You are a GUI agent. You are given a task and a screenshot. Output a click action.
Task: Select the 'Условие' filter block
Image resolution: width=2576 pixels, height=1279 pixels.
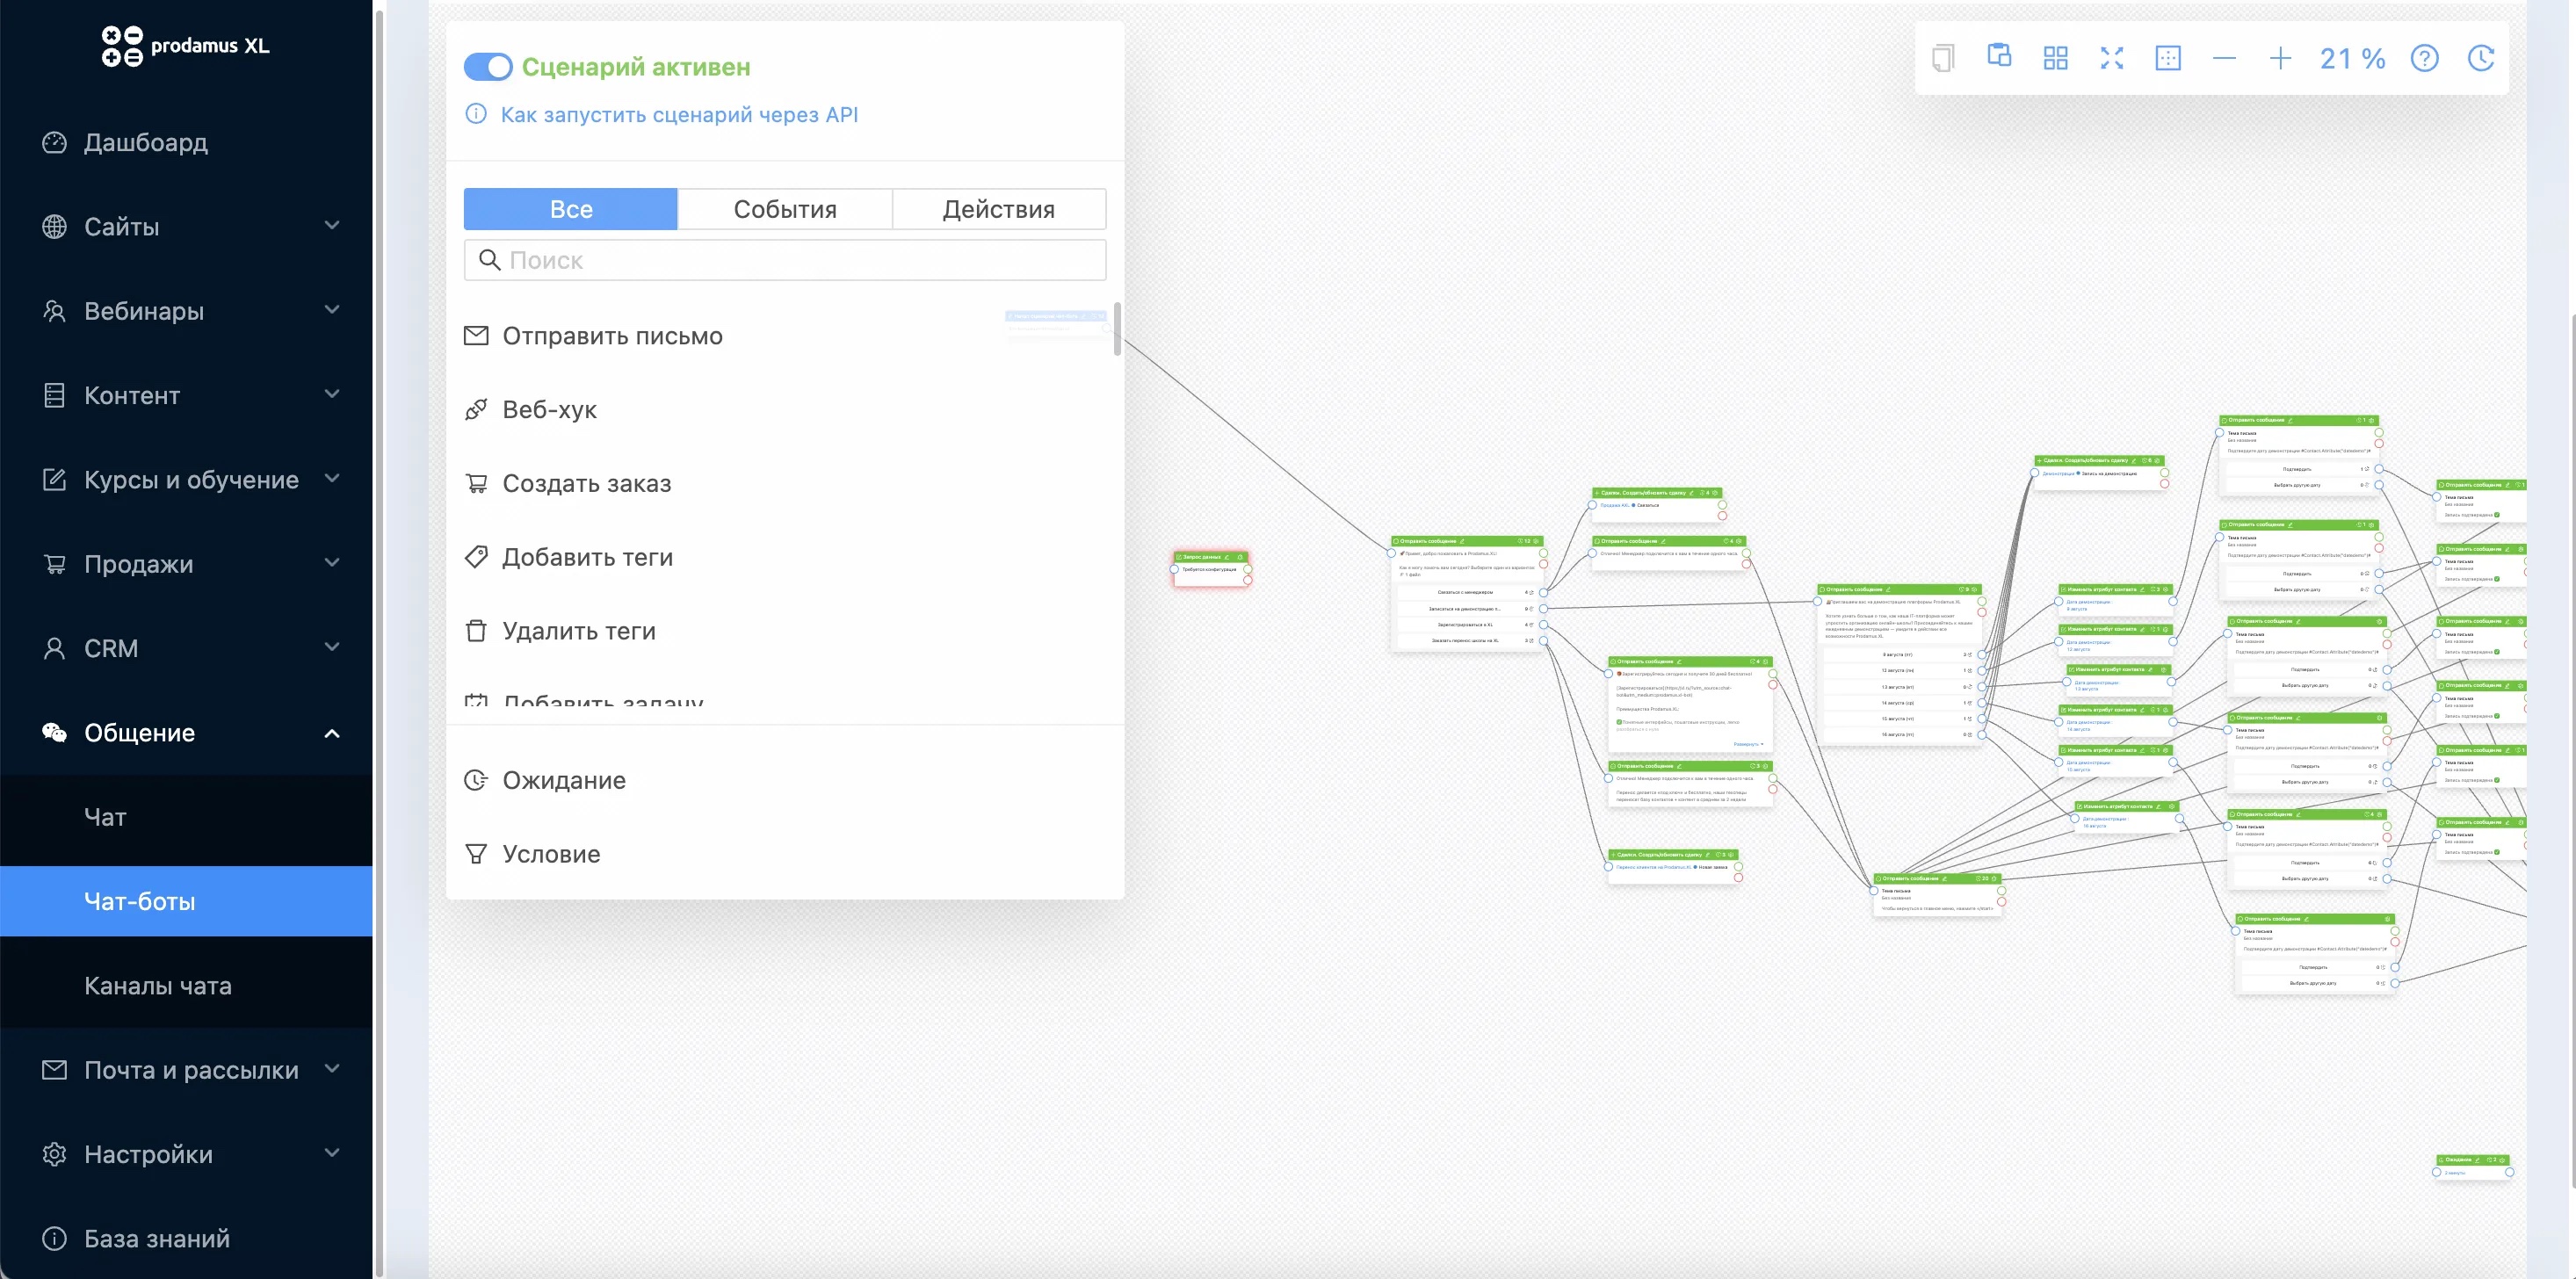(x=551, y=854)
